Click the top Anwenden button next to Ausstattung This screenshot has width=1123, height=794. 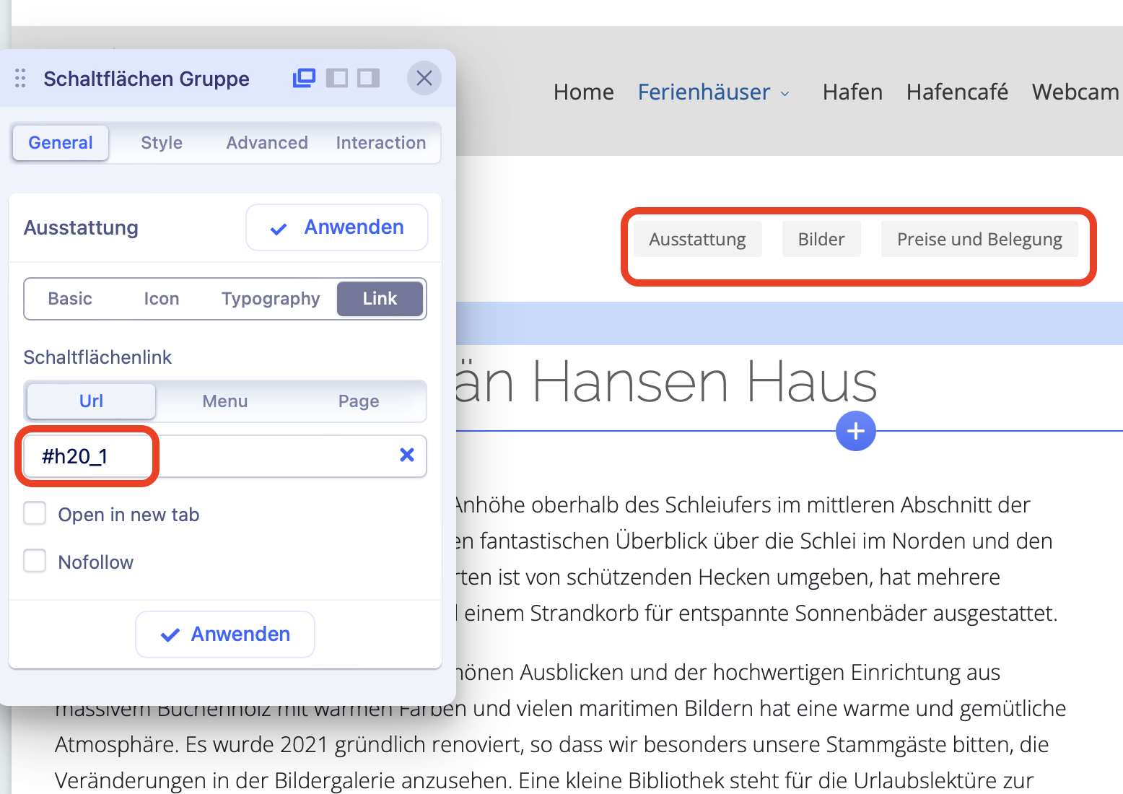(x=337, y=227)
